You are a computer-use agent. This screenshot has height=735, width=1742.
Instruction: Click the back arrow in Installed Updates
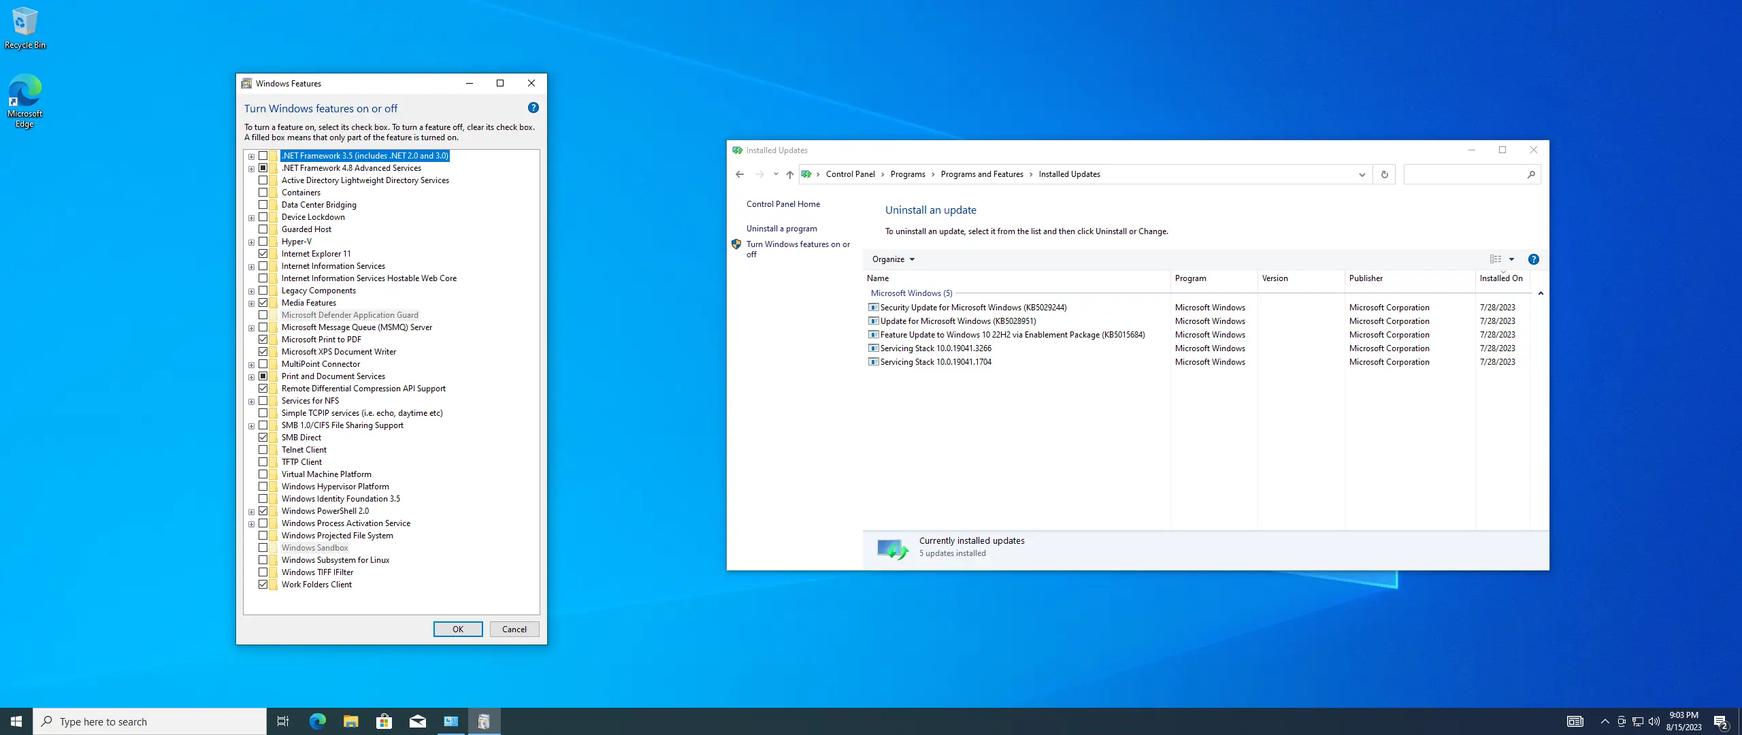(x=740, y=174)
